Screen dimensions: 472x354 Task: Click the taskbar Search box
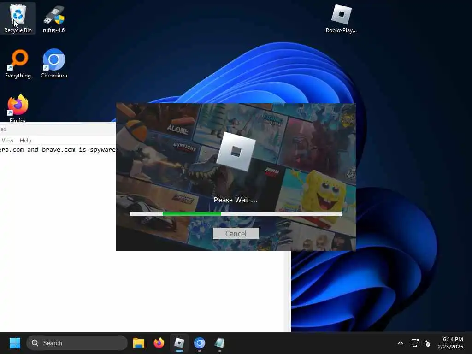[x=77, y=343]
